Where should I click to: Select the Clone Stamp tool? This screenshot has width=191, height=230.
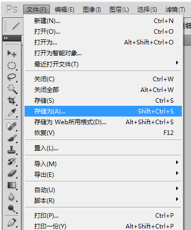12,150
